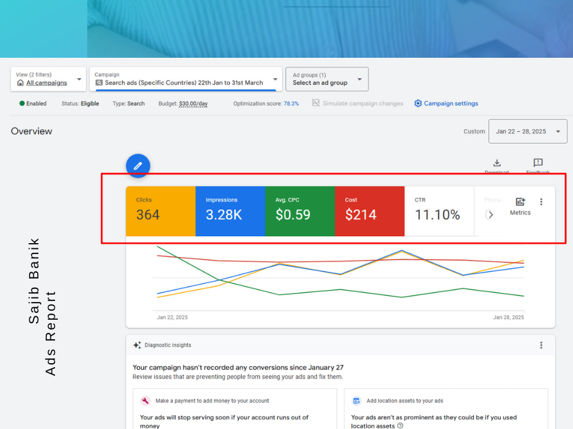Click the Overview heading
The image size is (573, 429).
32,132
